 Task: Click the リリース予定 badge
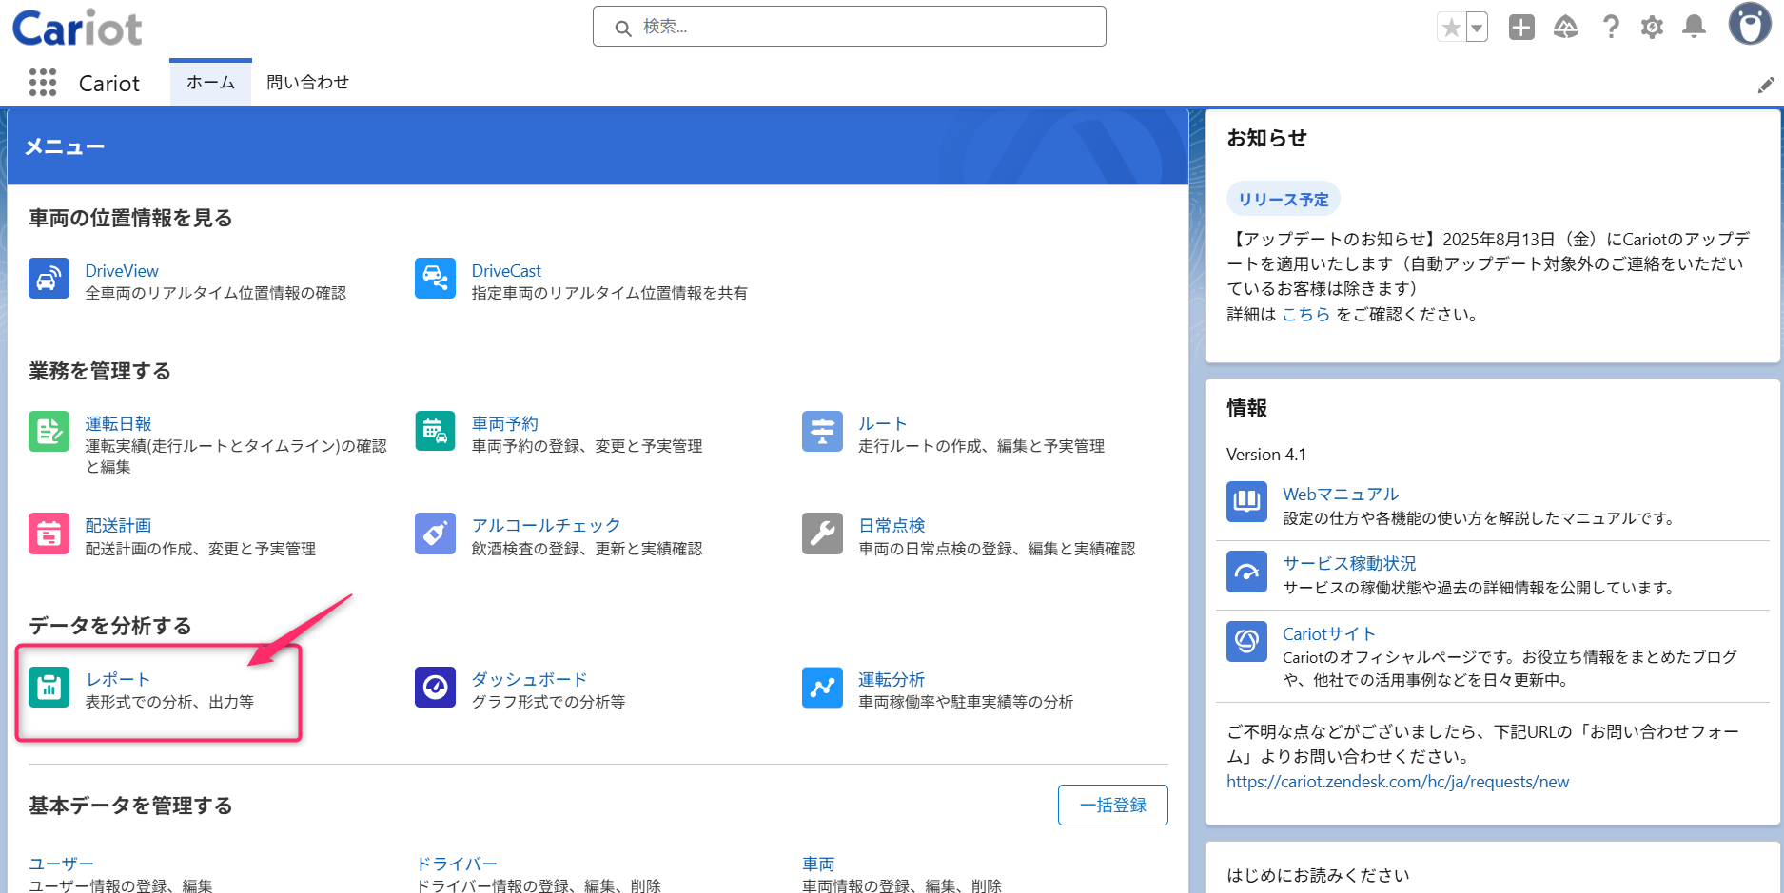point(1284,200)
